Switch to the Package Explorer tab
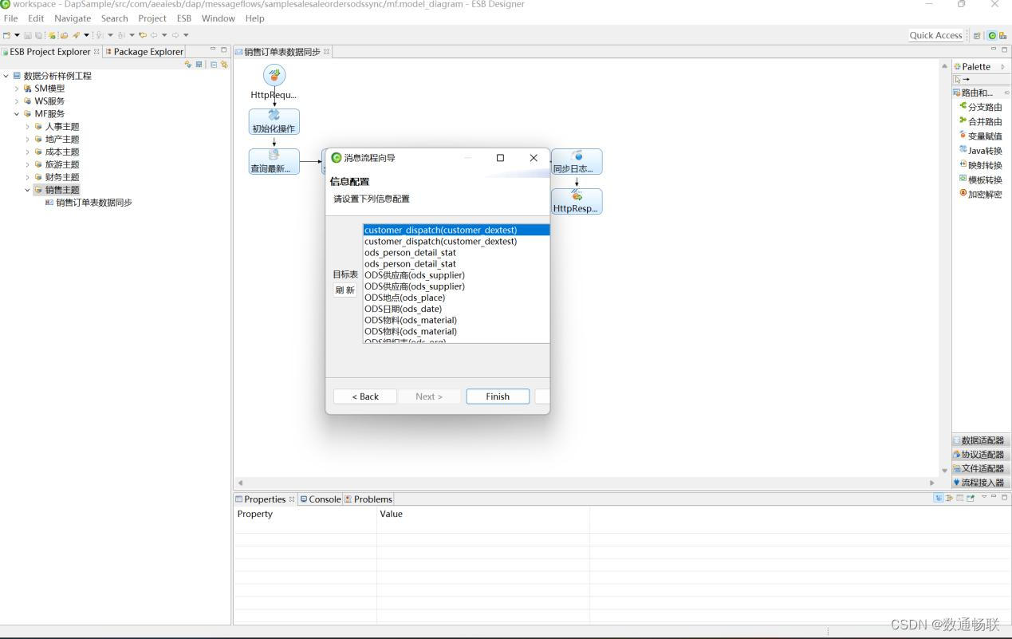 click(x=144, y=52)
